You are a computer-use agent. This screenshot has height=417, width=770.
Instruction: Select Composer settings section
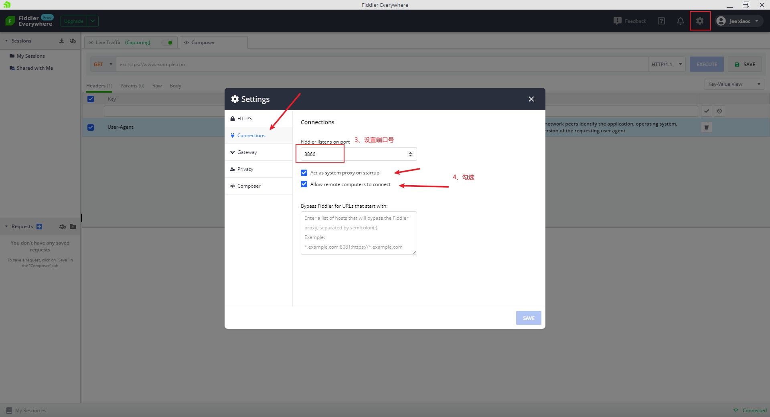tap(259, 186)
